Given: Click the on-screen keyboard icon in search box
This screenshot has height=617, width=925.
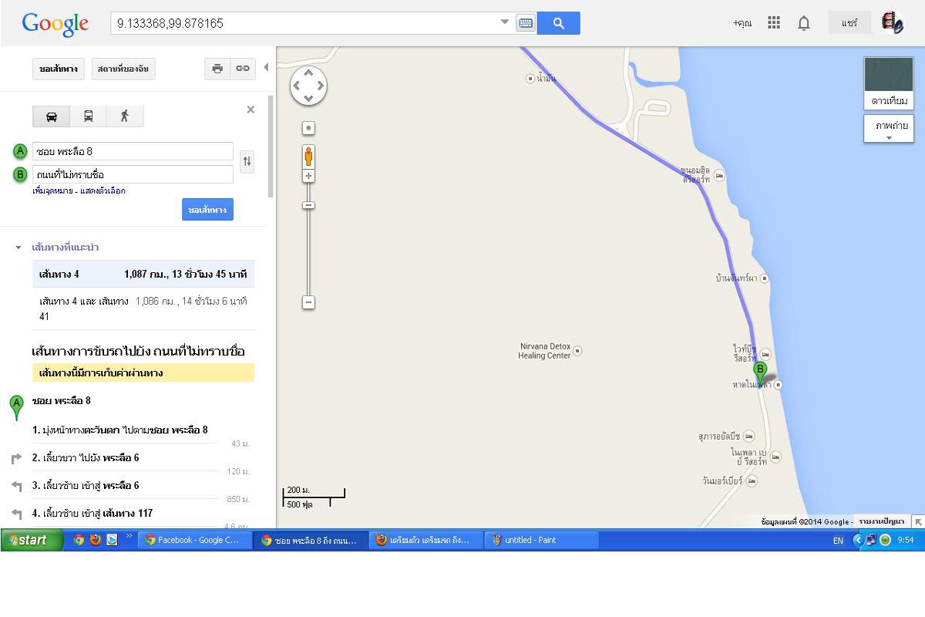Looking at the screenshot, I should click(526, 23).
